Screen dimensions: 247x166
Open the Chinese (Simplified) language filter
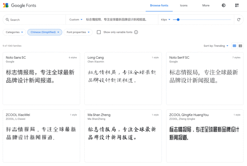coord(45,32)
